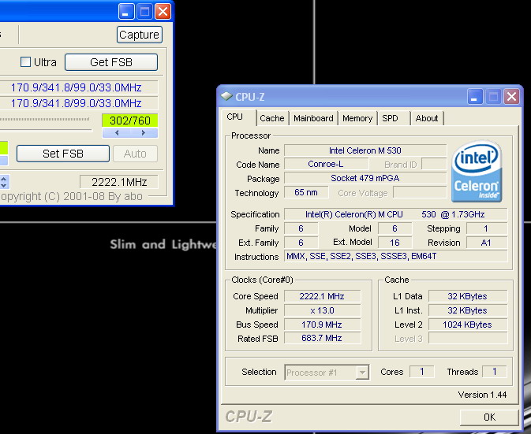Close the CPU-Z window
The height and width of the screenshot is (434, 531).
point(511,97)
